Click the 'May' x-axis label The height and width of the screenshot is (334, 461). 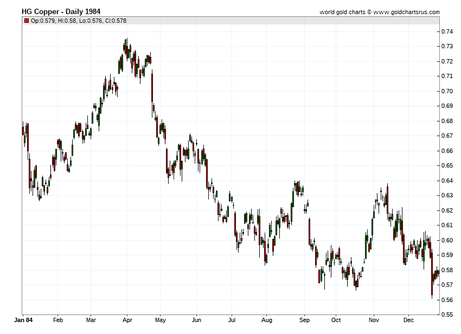(160, 320)
